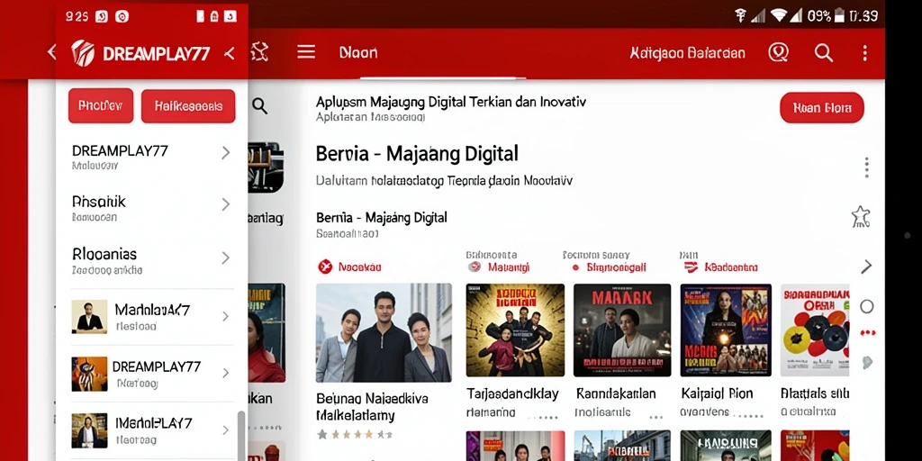This screenshot has height=461, width=922.
Task: Open the top bar three-dot overflow menu
Action: tap(864, 53)
